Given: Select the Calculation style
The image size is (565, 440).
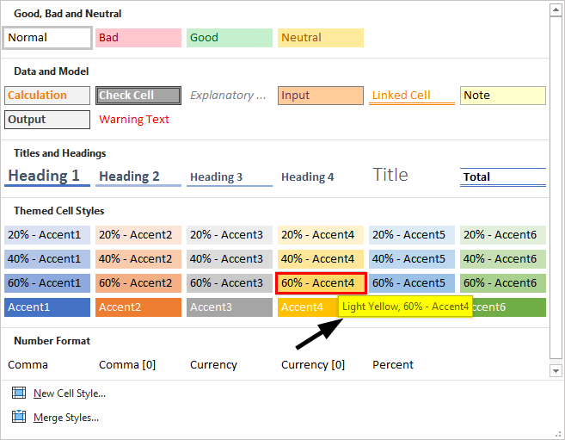Looking at the screenshot, I should (47, 96).
